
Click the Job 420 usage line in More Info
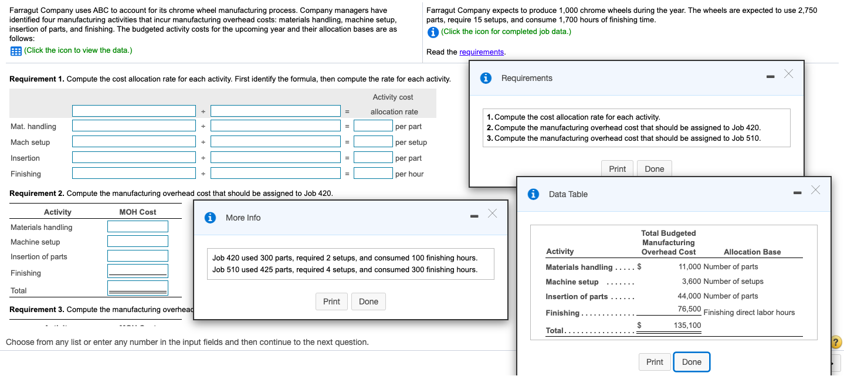click(x=345, y=258)
